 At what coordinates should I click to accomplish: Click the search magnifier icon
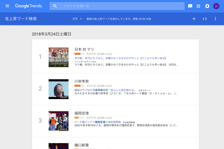(x=55, y=6)
